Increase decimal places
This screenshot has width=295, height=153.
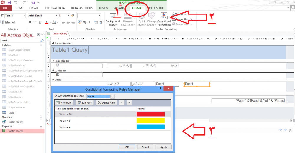pyautogui.click(x=96, y=22)
